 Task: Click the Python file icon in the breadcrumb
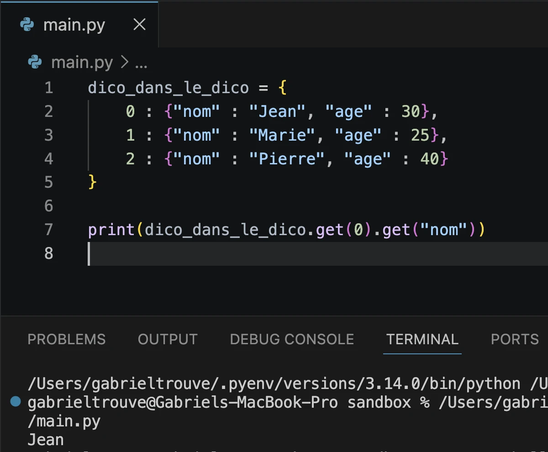coord(35,62)
